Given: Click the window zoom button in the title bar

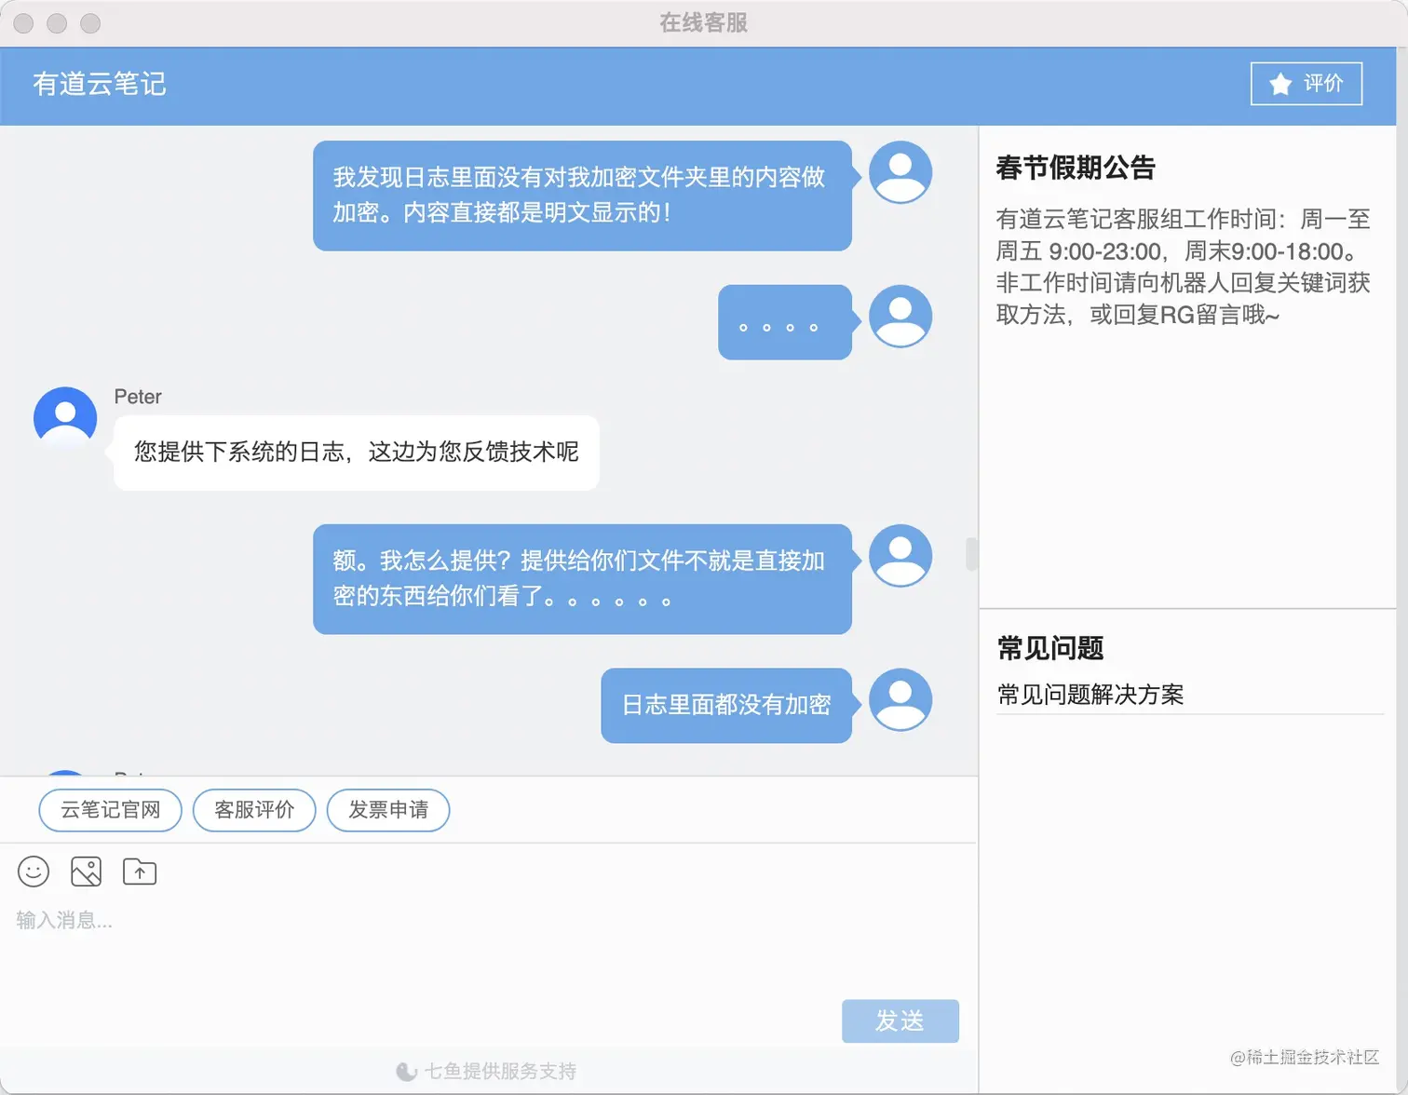Looking at the screenshot, I should click(90, 23).
